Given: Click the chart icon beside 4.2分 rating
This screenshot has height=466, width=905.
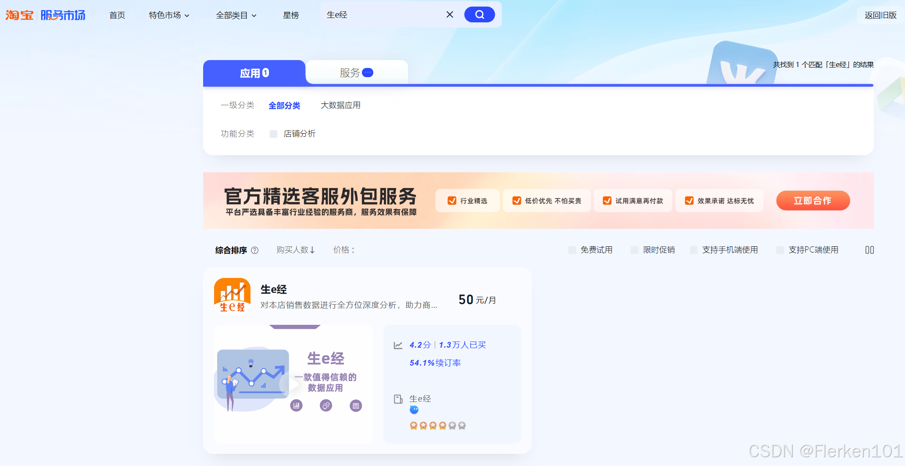Looking at the screenshot, I should 398,345.
